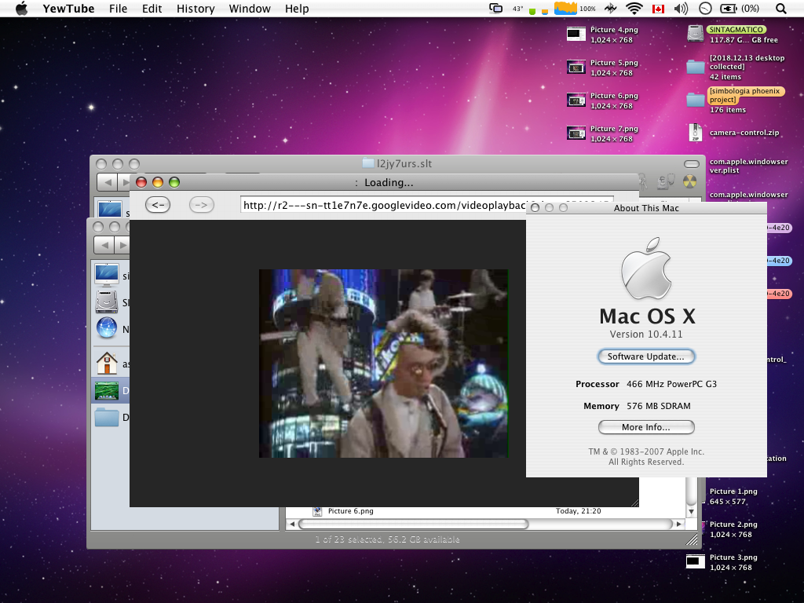Click back button in front Finder window

(104, 245)
